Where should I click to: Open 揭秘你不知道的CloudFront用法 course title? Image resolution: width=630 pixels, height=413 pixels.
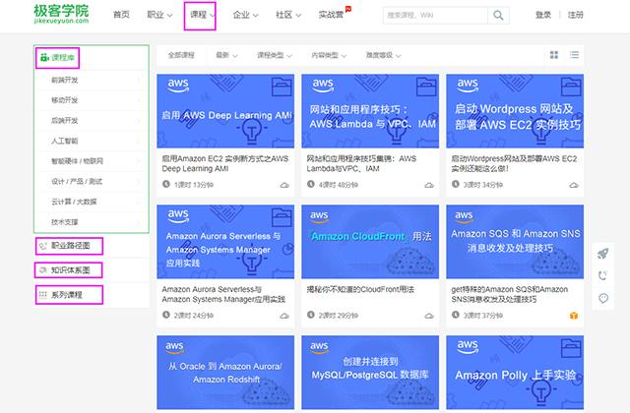click(x=360, y=289)
